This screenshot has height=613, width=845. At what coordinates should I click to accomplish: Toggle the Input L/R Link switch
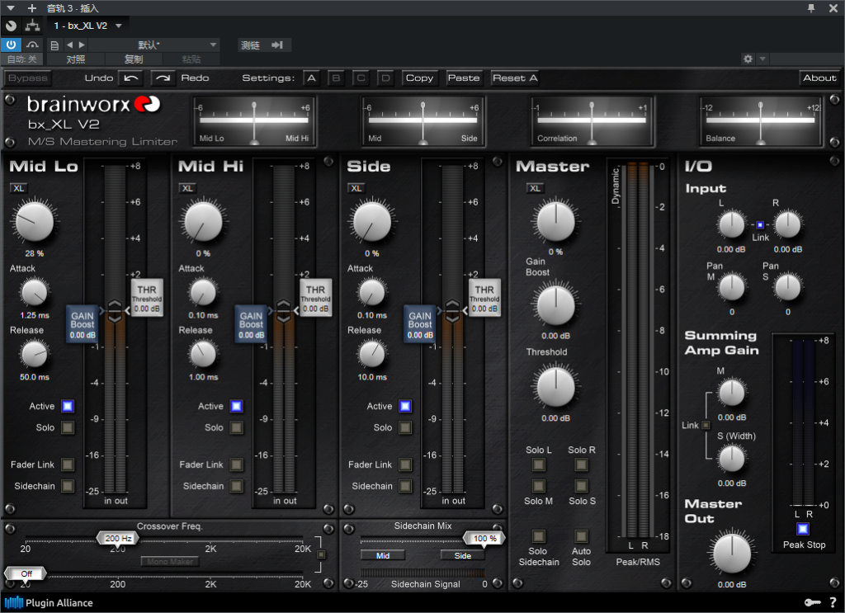tap(760, 224)
